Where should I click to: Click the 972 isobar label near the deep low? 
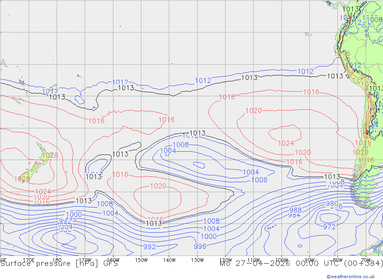[x=329, y=227]
